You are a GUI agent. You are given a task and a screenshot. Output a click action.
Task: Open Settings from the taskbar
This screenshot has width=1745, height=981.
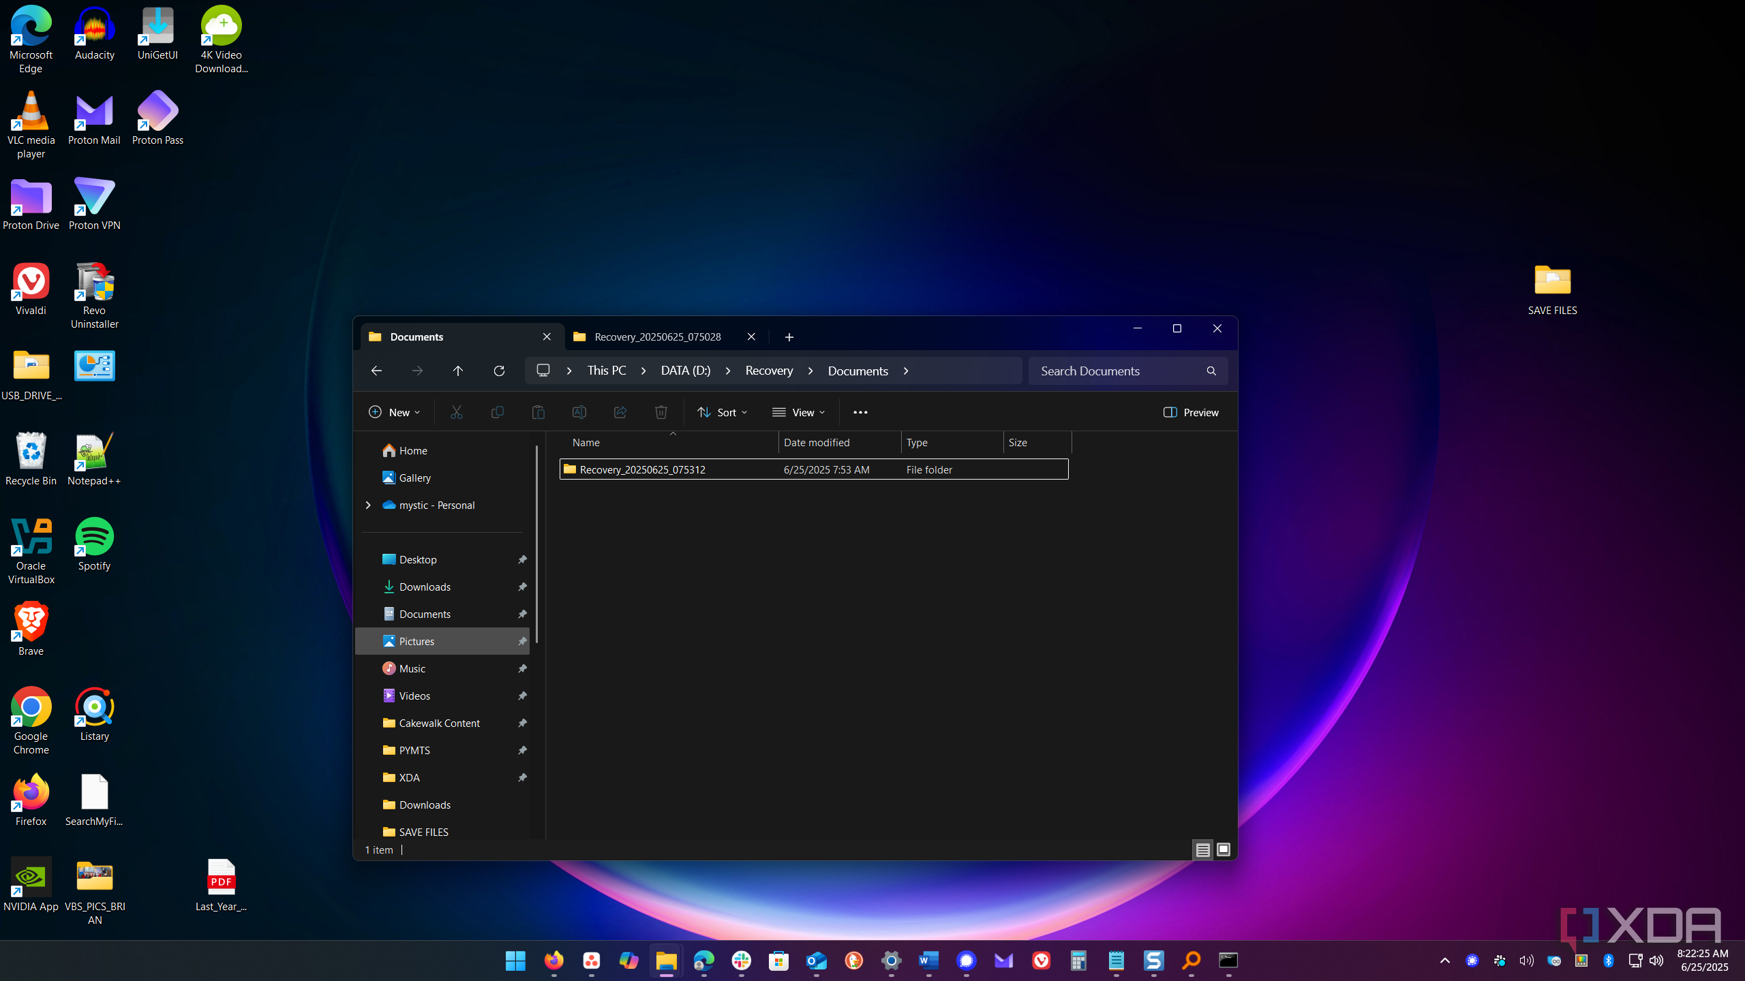click(x=891, y=961)
